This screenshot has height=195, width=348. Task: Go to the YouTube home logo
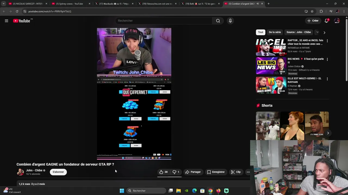pos(21,21)
